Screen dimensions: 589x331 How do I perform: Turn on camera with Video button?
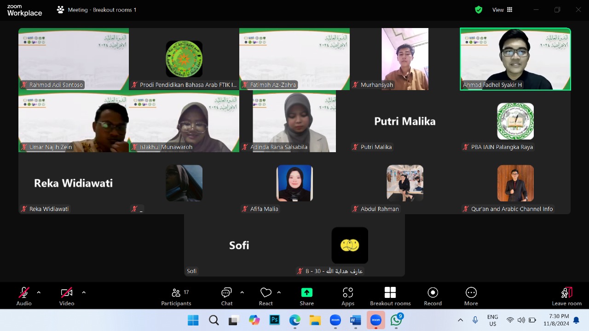(x=67, y=296)
